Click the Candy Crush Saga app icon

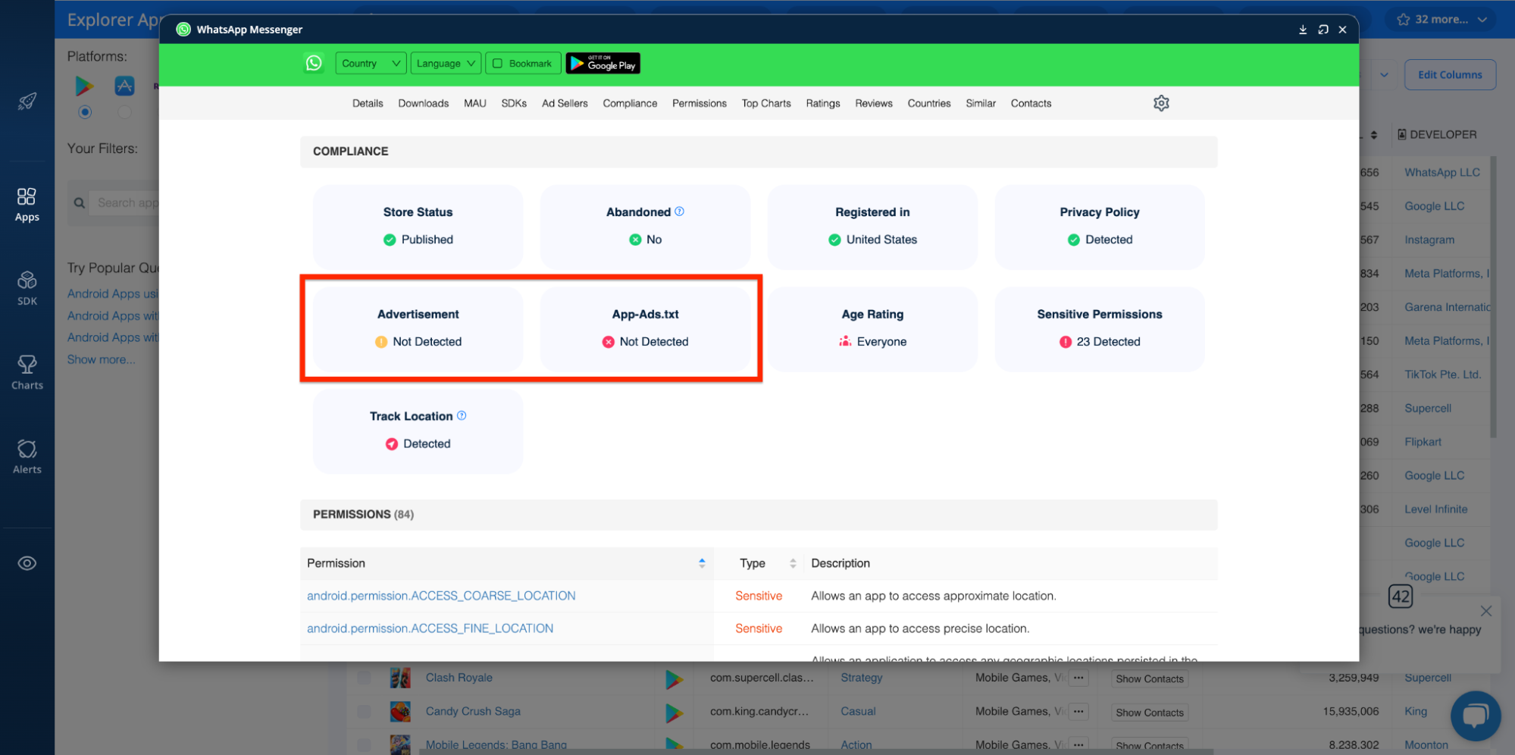(400, 711)
